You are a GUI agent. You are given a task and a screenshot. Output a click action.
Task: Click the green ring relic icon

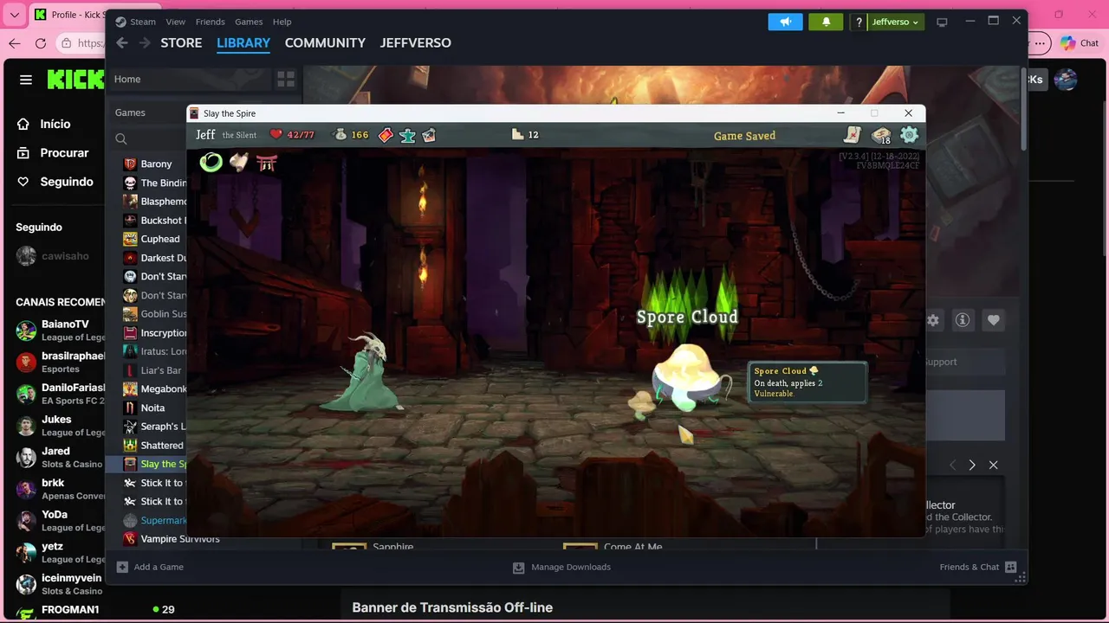point(211,162)
